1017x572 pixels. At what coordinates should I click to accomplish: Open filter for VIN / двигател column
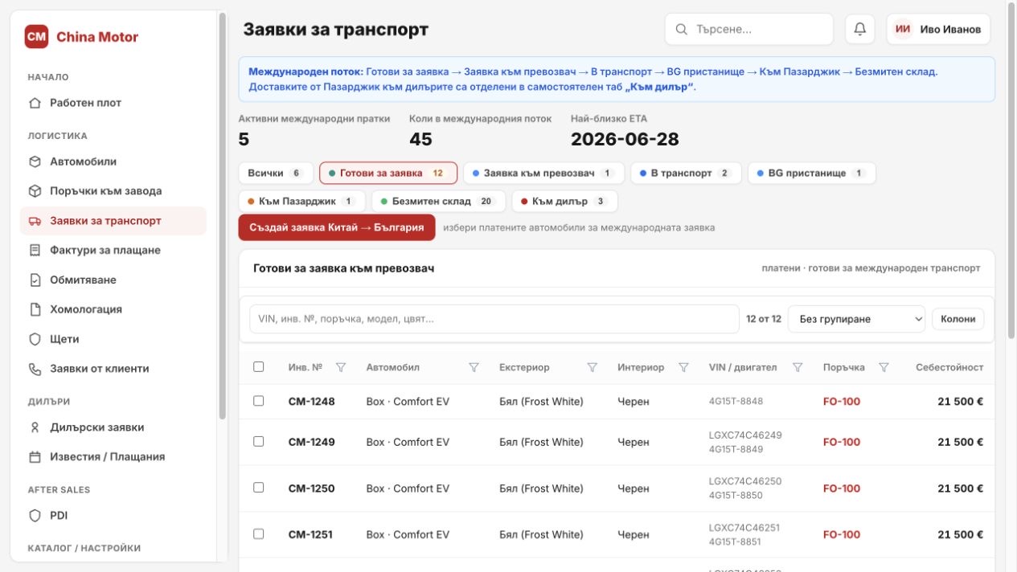coord(798,367)
